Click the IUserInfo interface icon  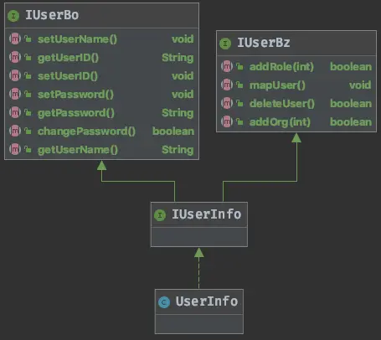160,215
